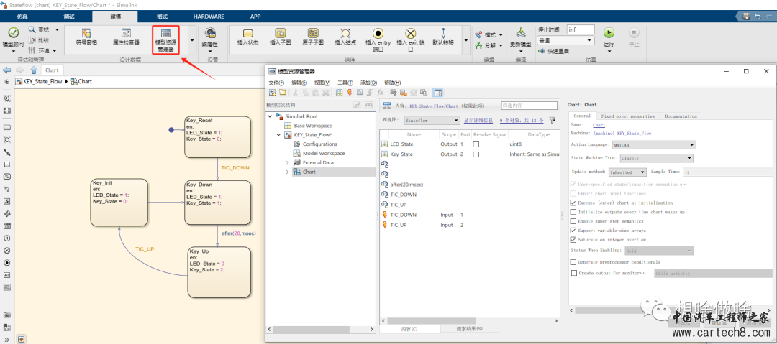Click the filter funnel icon in Model Explorer
Screen dimensions: 777x344
point(553,120)
